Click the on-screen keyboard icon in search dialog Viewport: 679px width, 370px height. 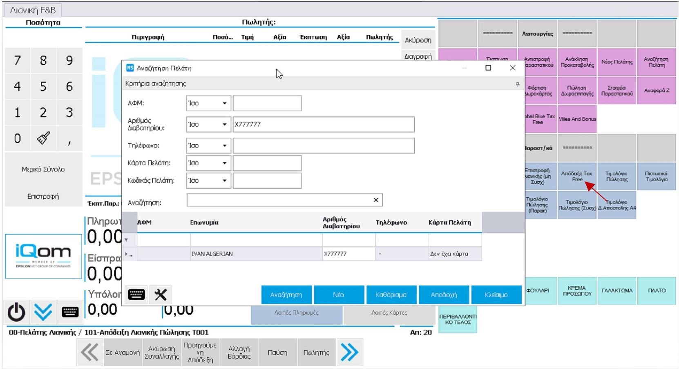click(136, 294)
